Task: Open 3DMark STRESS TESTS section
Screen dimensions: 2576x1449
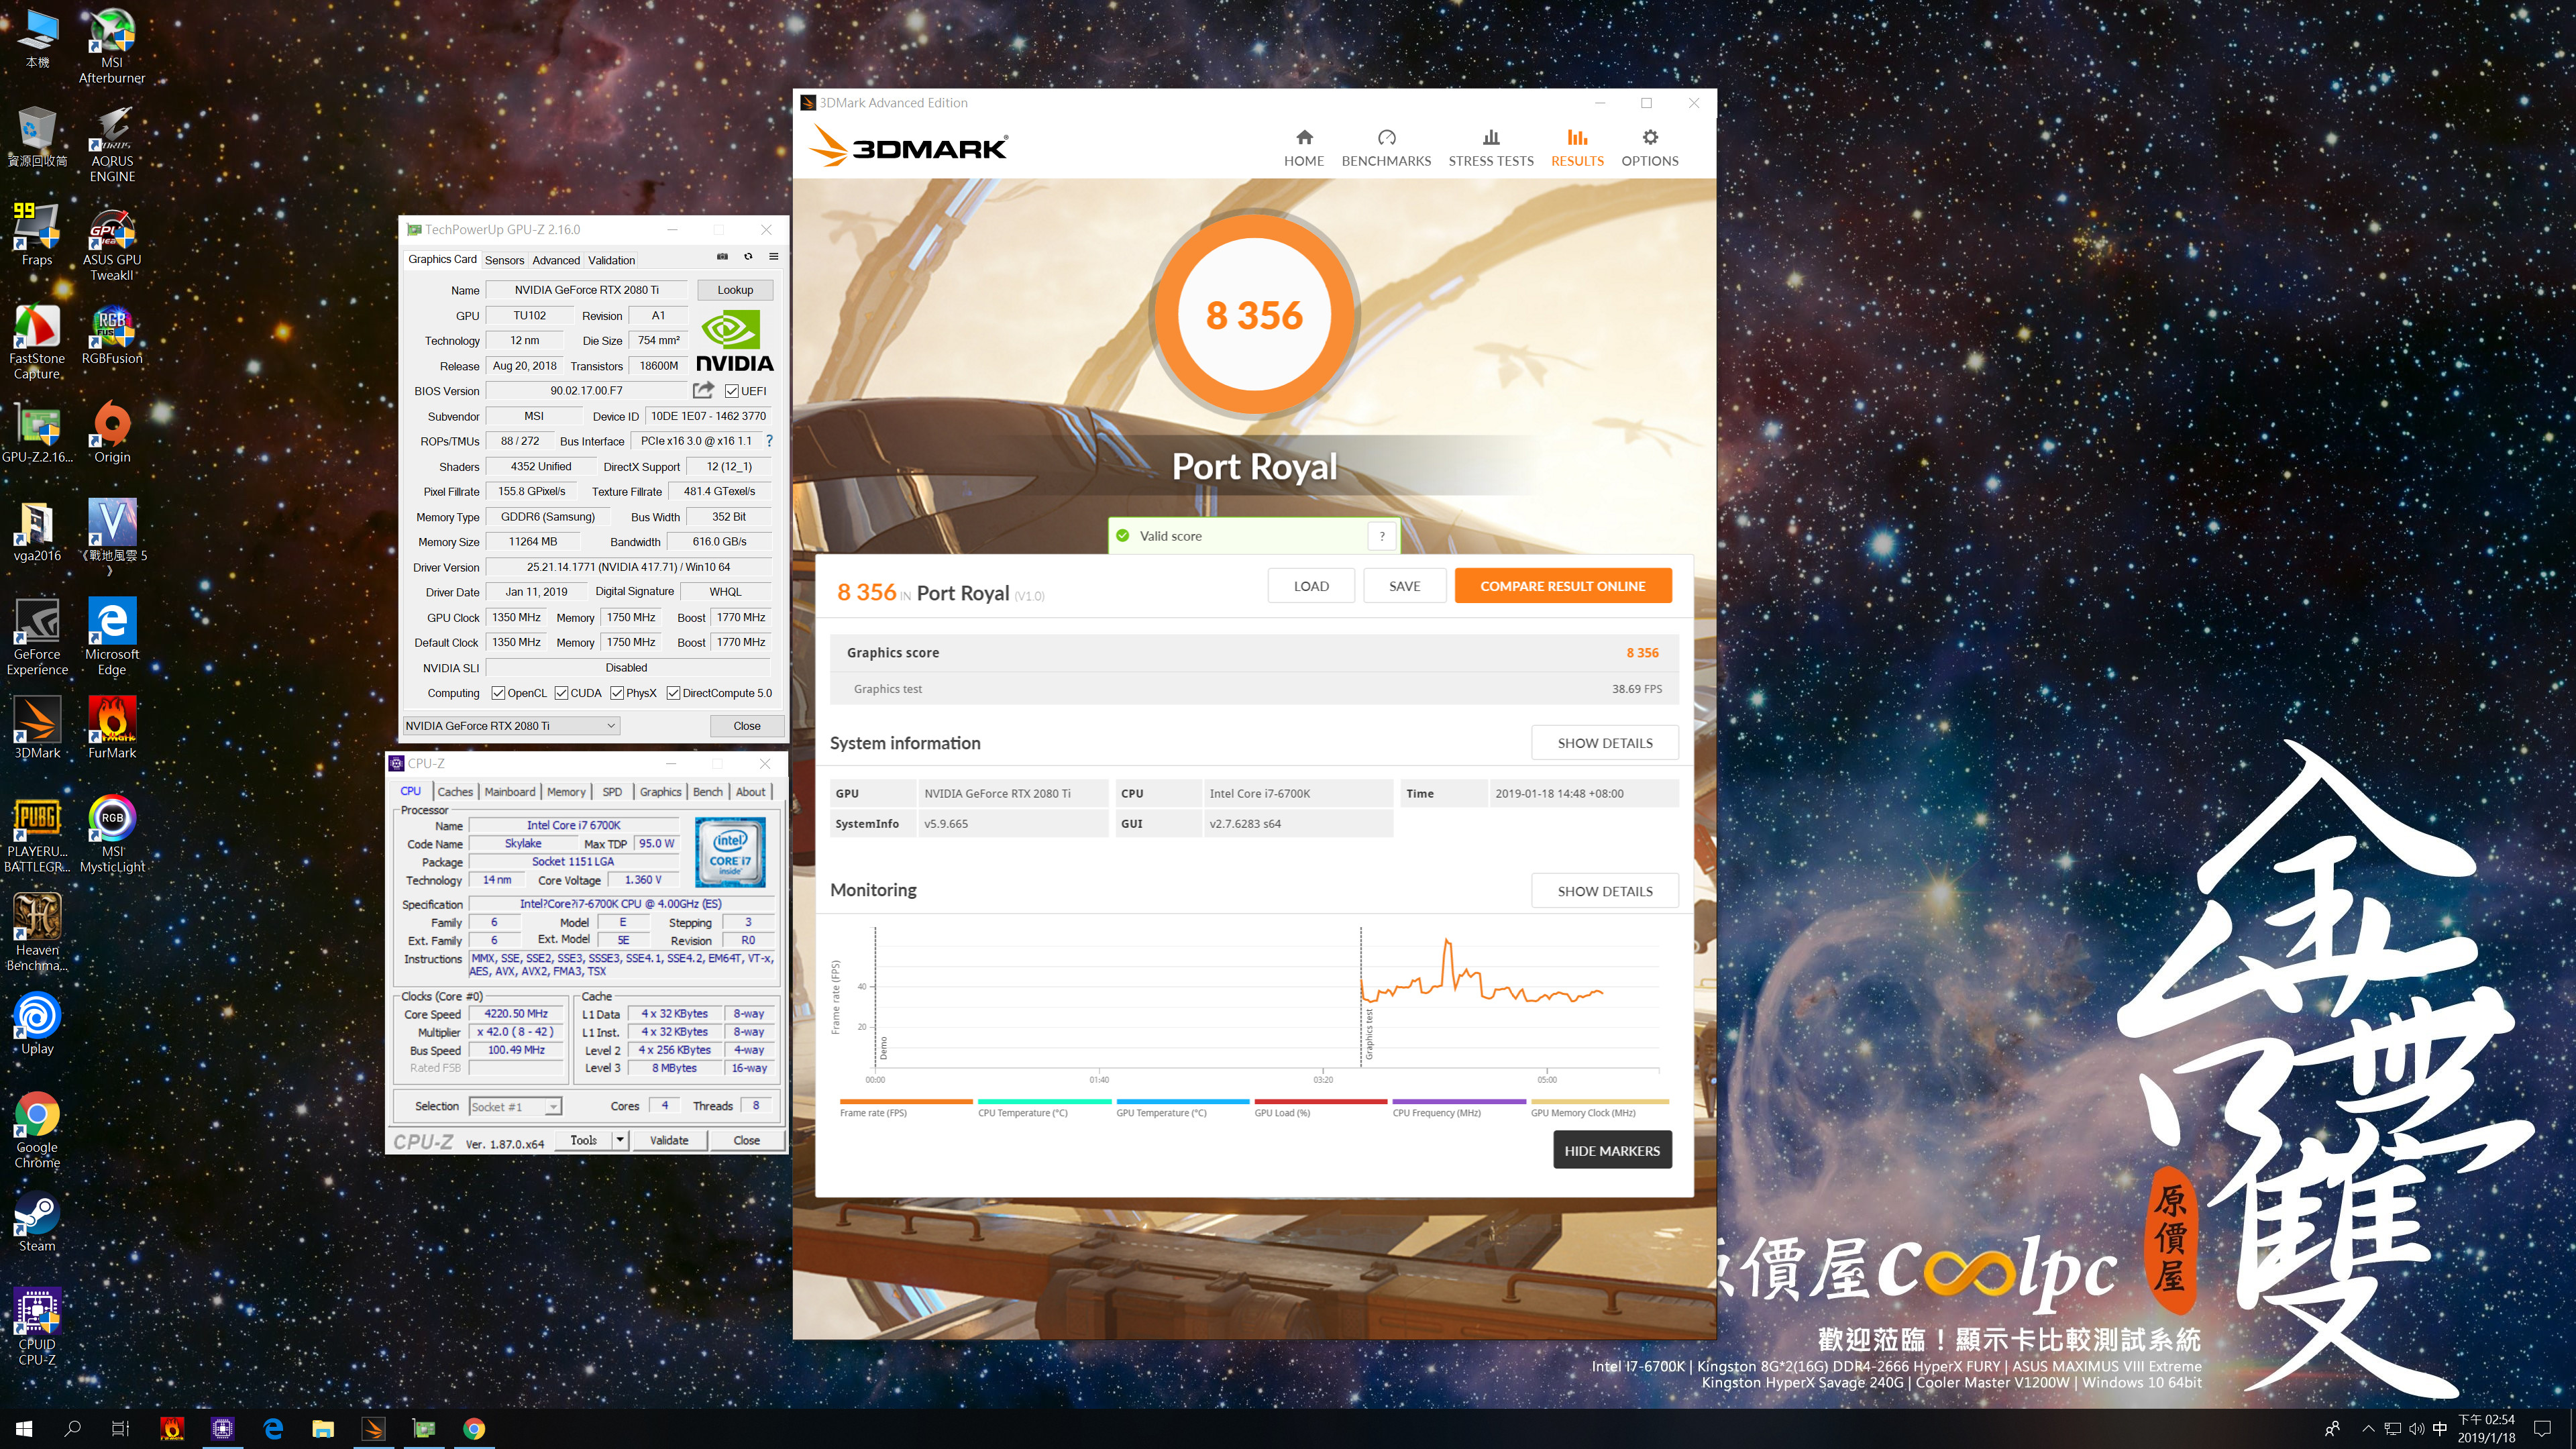Action: (1490, 148)
